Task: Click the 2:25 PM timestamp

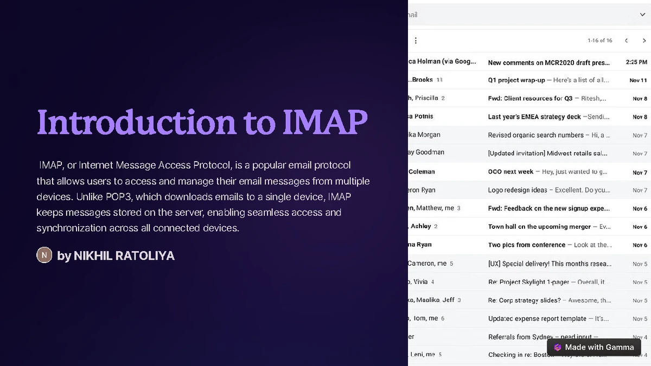Action: pyautogui.click(x=636, y=62)
